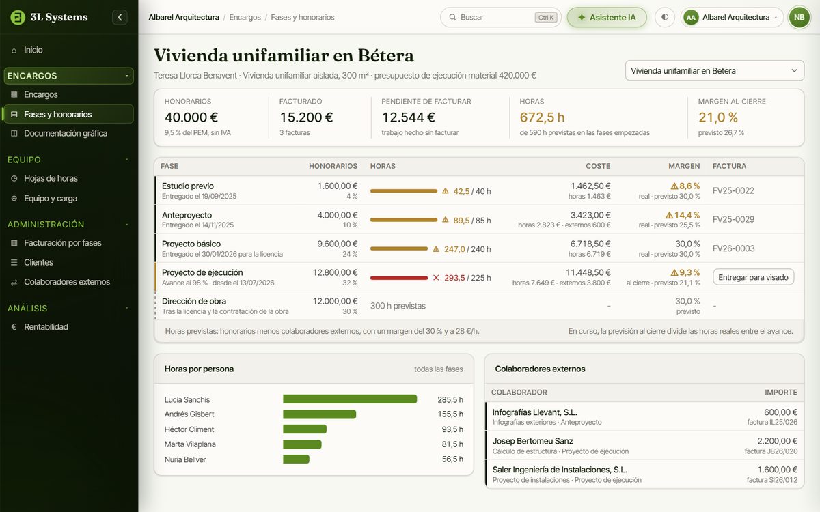Click the warning icon next to 9,3 % margin

pos(674,272)
